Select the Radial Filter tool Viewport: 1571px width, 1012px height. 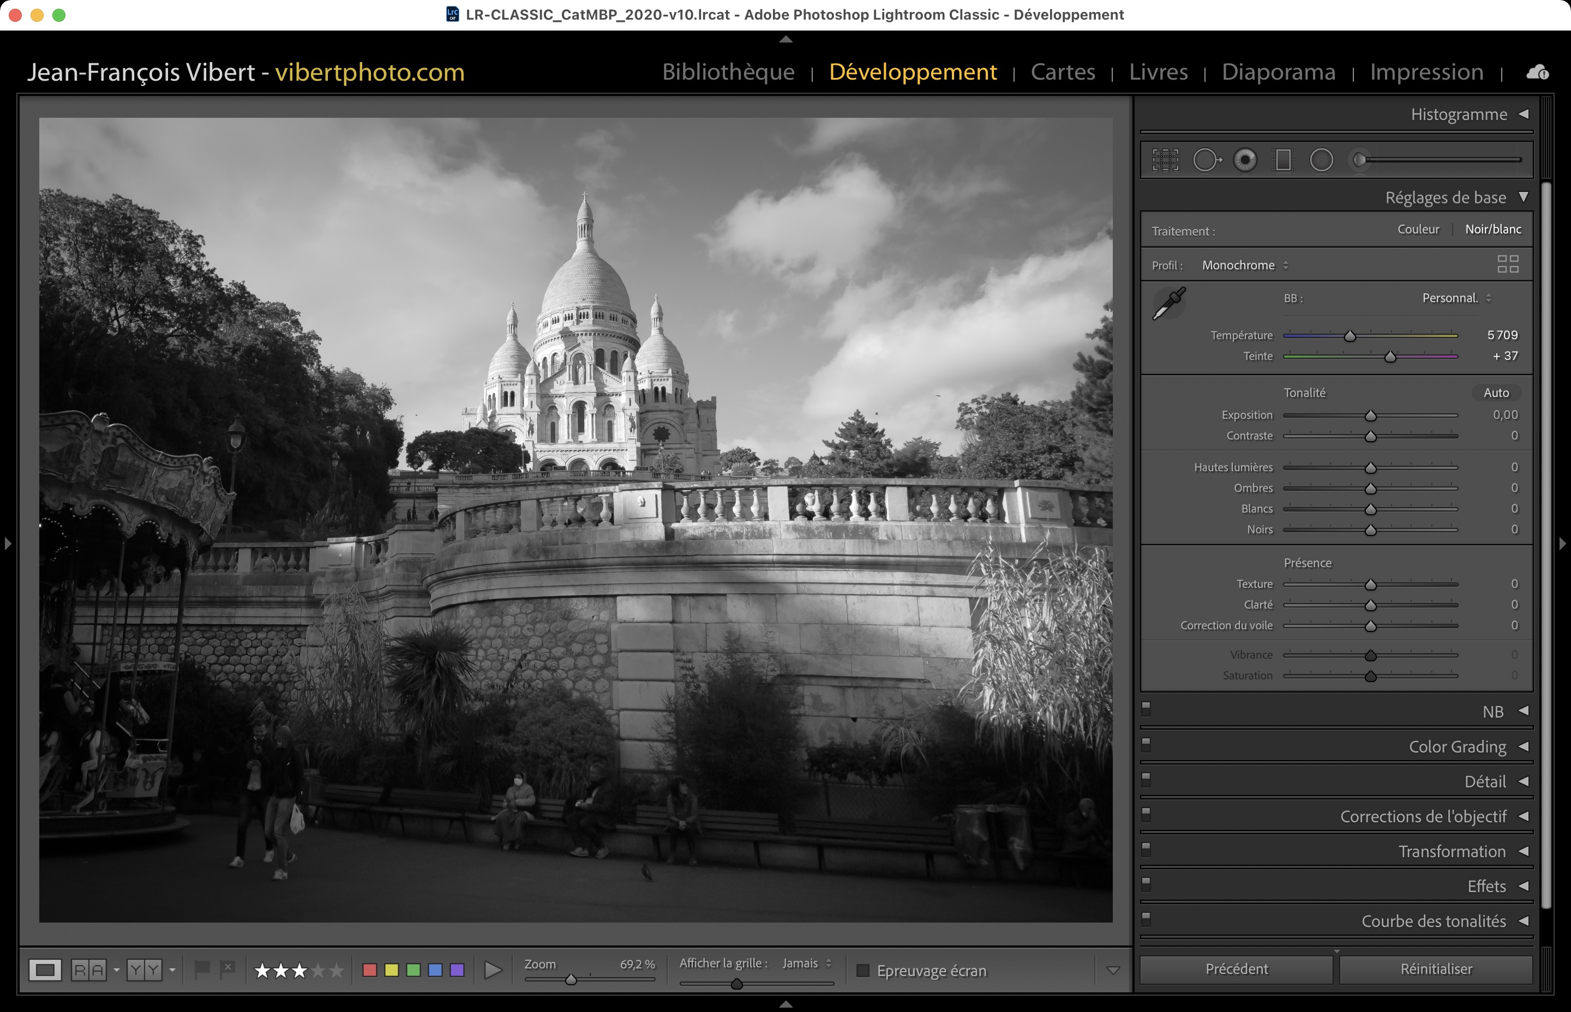click(1321, 160)
